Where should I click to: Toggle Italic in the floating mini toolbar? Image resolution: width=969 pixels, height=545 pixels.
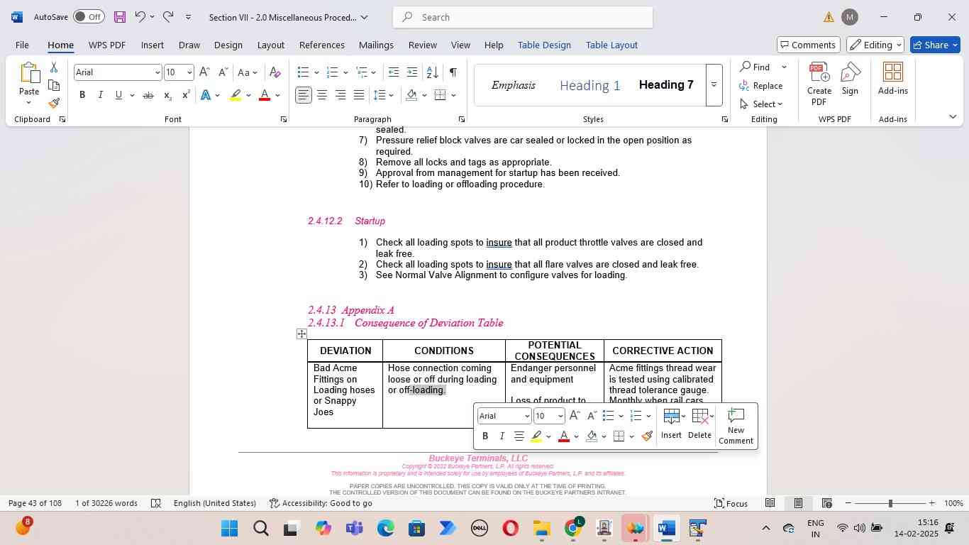pos(502,436)
